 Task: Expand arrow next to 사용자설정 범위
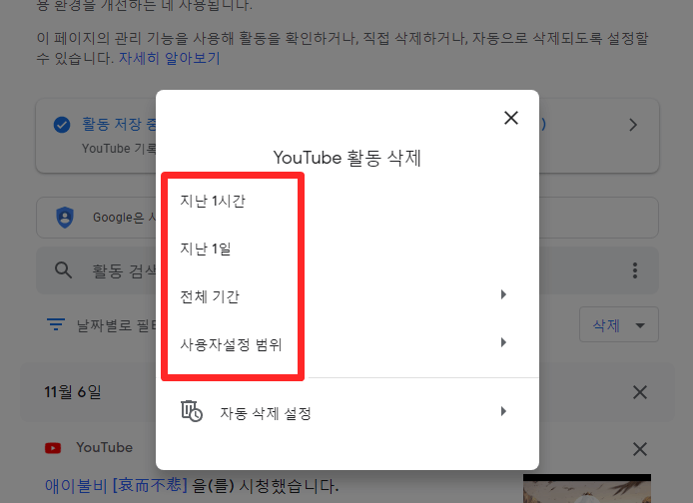(503, 342)
